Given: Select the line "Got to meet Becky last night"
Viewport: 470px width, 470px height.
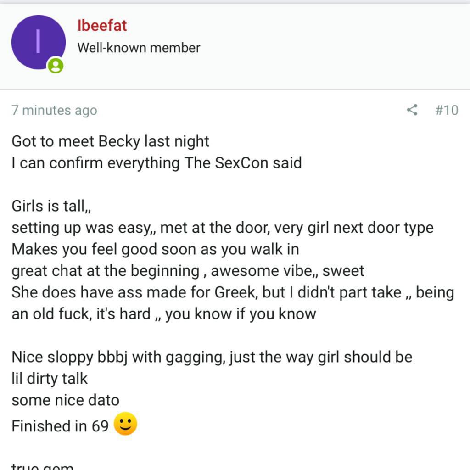Looking at the screenshot, I should [110, 141].
